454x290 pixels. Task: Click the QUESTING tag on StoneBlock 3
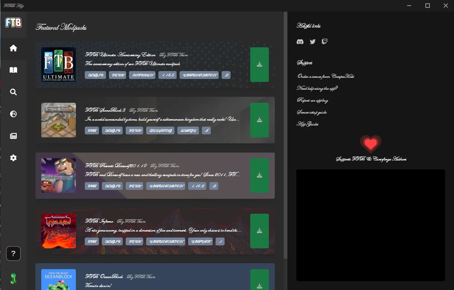[160, 131]
